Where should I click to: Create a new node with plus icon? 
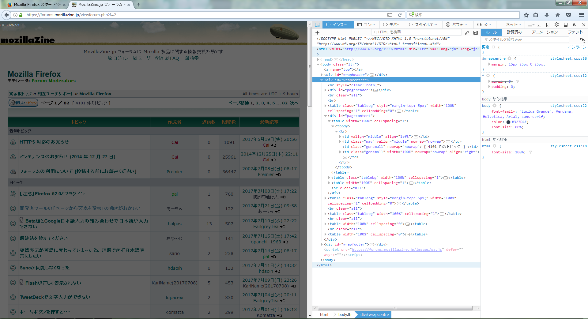click(x=318, y=32)
